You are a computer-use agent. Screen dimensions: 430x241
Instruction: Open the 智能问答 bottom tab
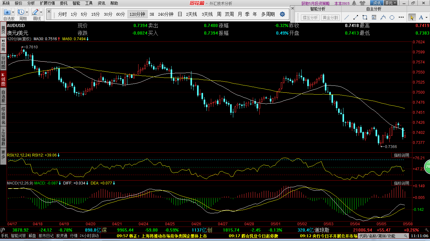coord(19,236)
